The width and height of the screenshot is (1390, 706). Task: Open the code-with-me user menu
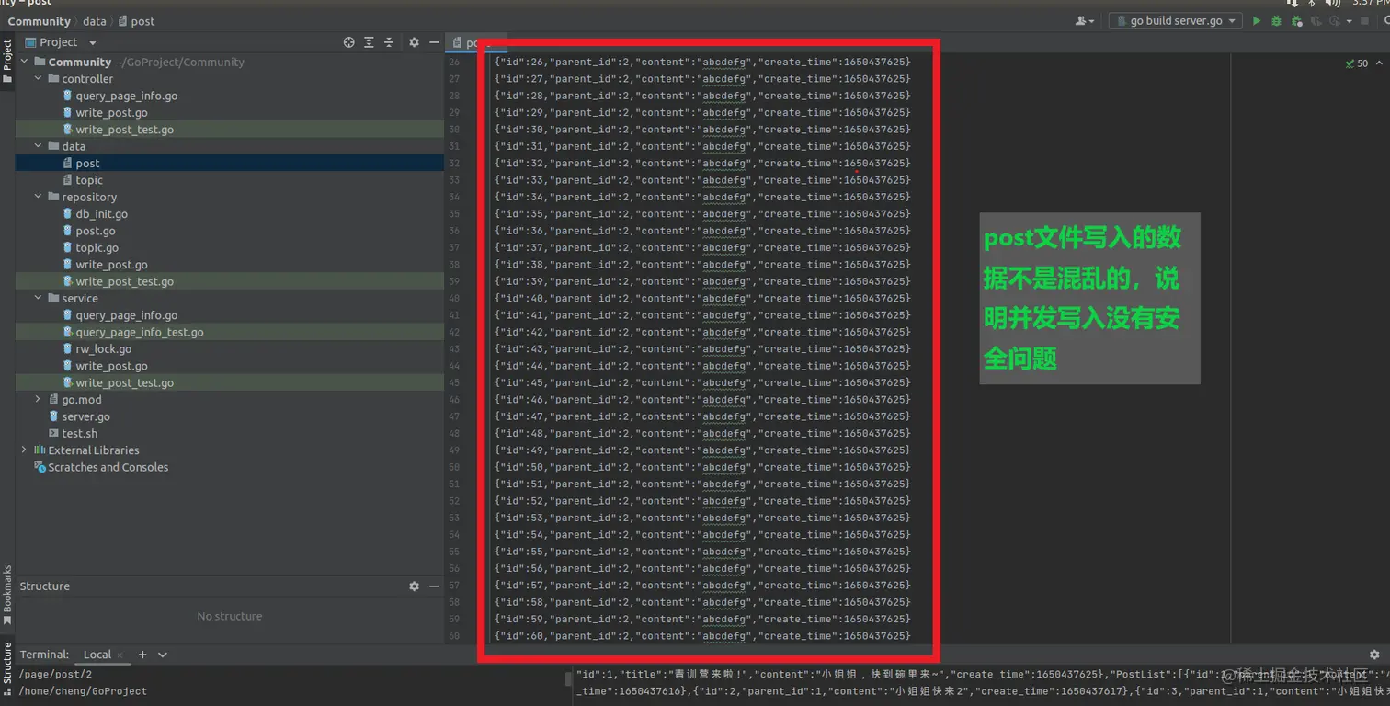coord(1085,20)
